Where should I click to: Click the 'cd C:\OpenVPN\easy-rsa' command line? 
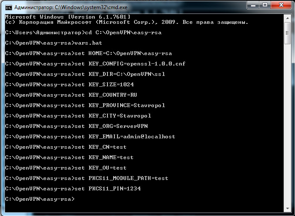[83, 33]
